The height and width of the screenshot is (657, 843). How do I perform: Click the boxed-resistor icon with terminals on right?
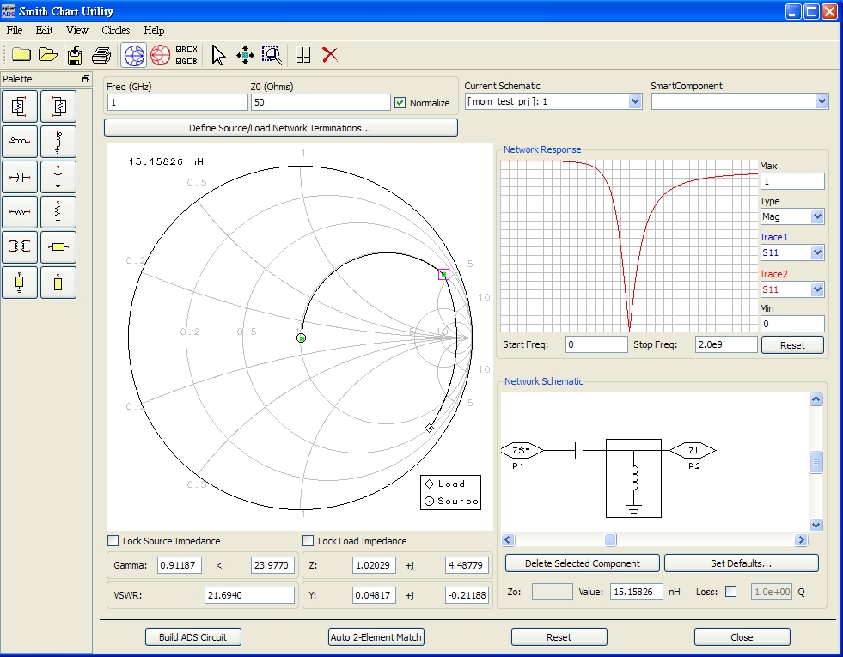coord(20,106)
